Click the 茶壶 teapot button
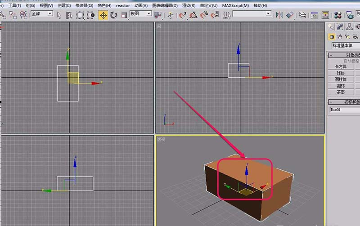 [341, 93]
